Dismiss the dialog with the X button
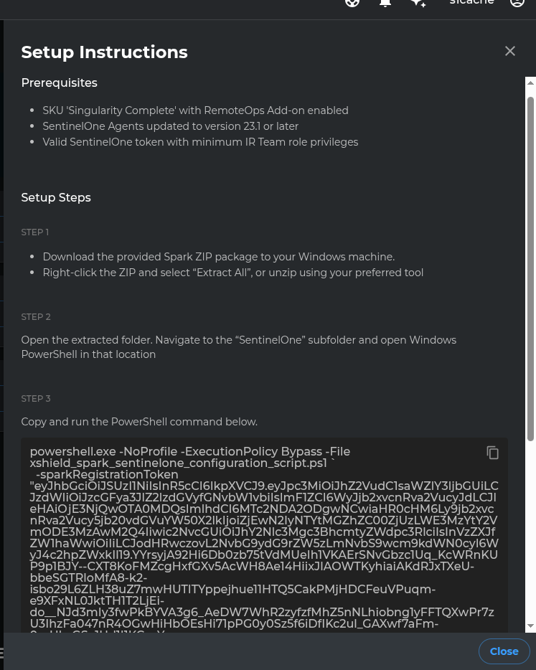The image size is (536, 670). pos(510,51)
